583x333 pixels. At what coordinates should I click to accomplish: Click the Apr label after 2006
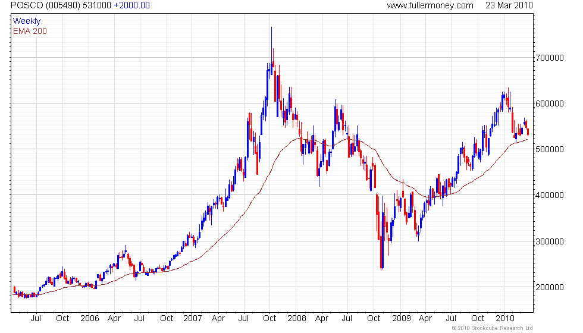pos(114,319)
